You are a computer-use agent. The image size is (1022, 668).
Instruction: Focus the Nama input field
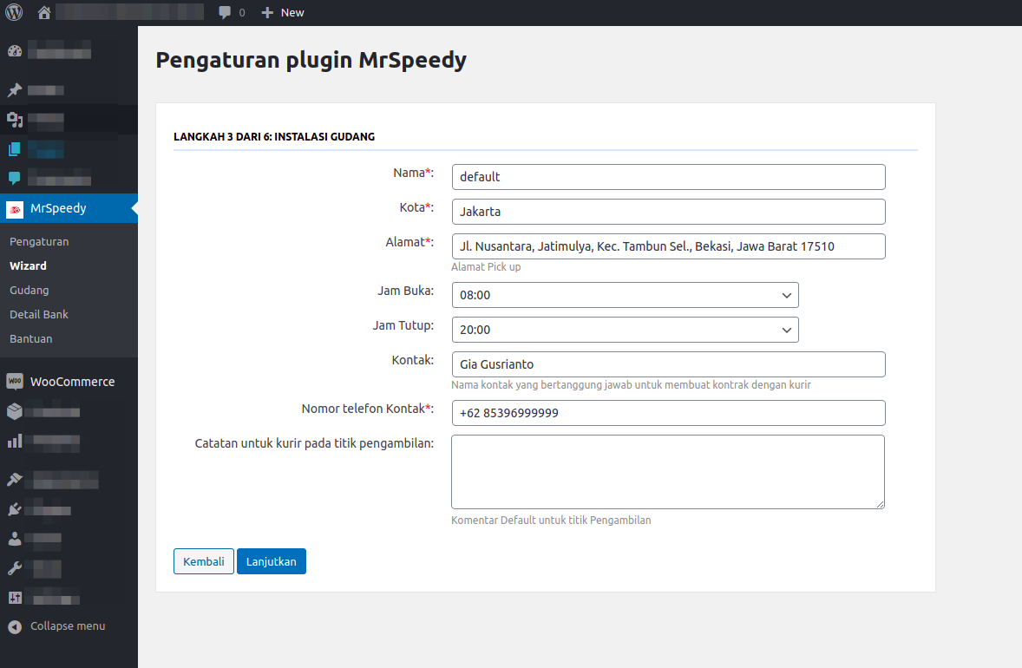(x=668, y=177)
